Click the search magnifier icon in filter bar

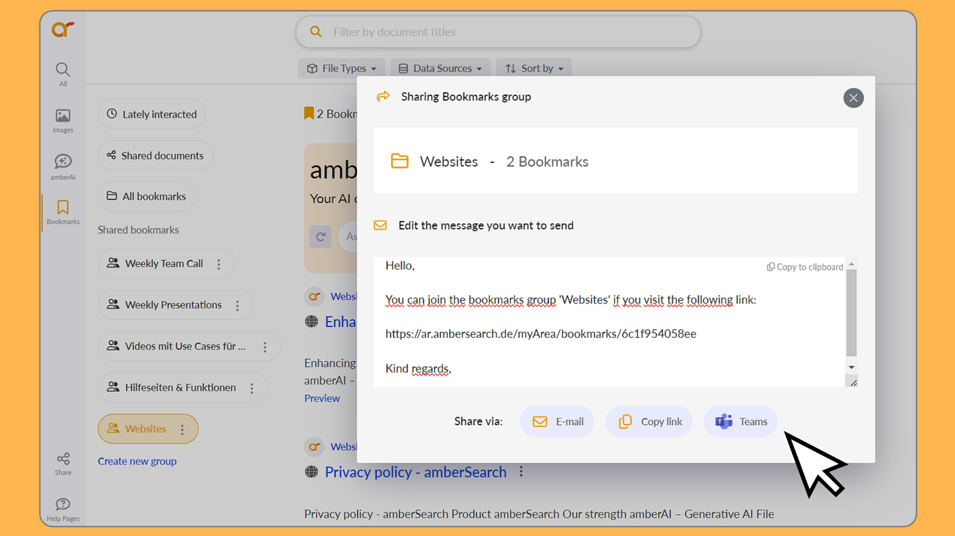coord(316,32)
